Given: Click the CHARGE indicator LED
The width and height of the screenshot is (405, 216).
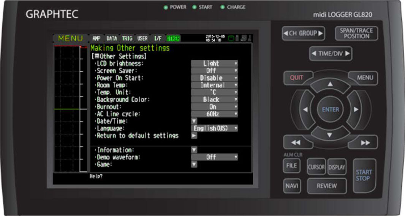Looking at the screenshot, I should 222,7.
